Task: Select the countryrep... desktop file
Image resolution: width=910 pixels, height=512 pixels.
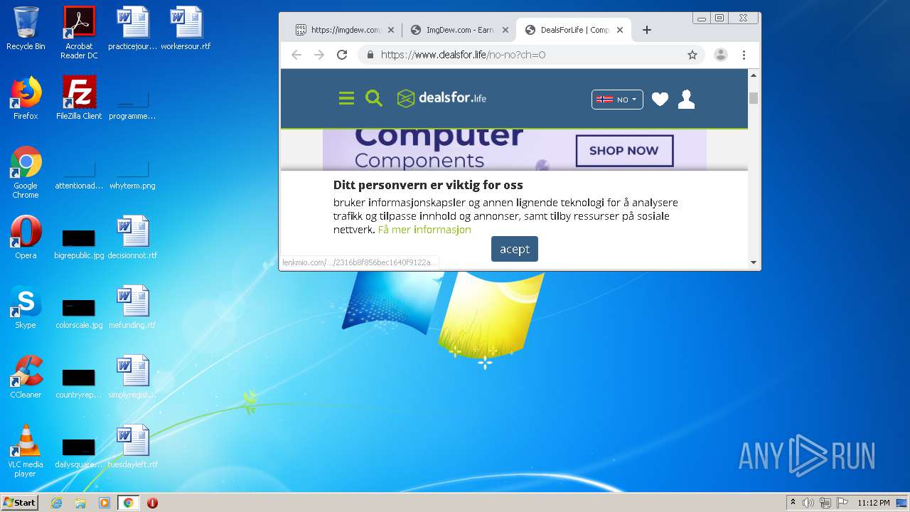Action: pos(79,382)
